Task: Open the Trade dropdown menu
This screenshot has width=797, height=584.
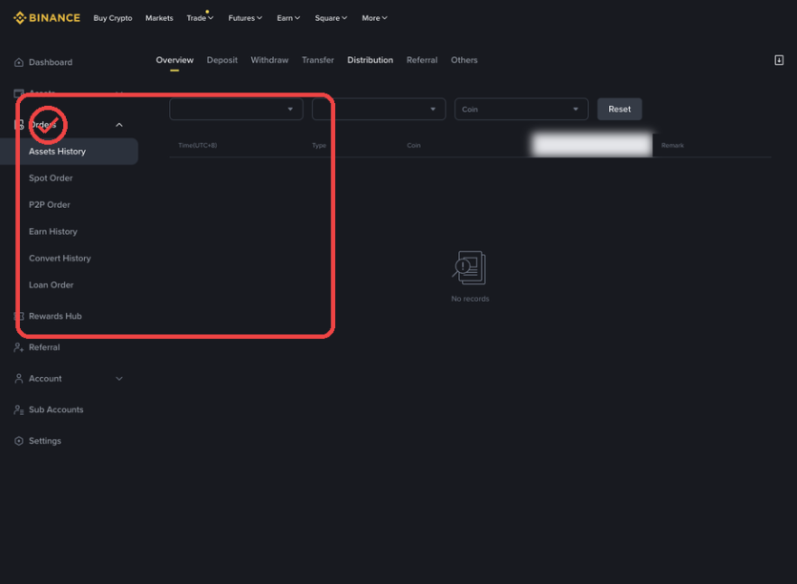Action: coord(199,18)
